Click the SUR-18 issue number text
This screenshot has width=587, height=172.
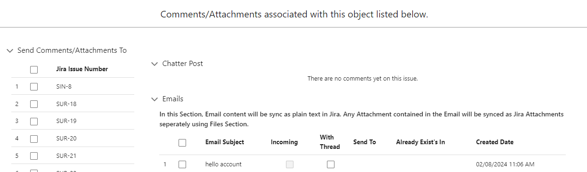[x=66, y=104]
